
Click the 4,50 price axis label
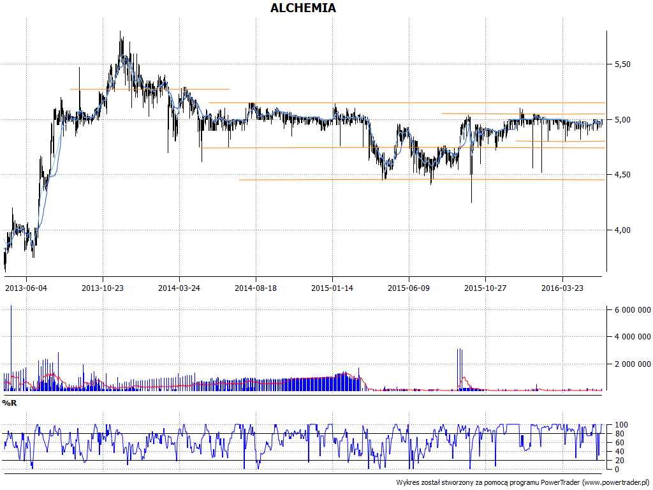click(x=622, y=175)
